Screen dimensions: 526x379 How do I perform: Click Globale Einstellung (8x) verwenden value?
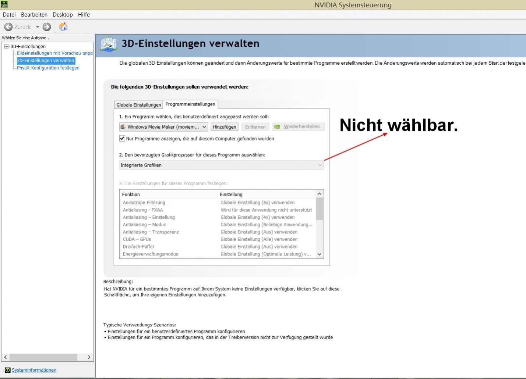pyautogui.click(x=258, y=203)
